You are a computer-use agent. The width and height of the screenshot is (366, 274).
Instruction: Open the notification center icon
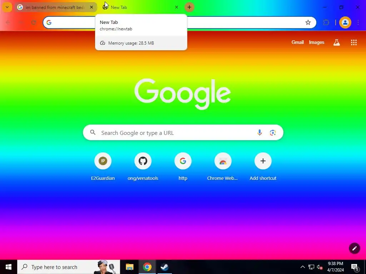(x=355, y=267)
